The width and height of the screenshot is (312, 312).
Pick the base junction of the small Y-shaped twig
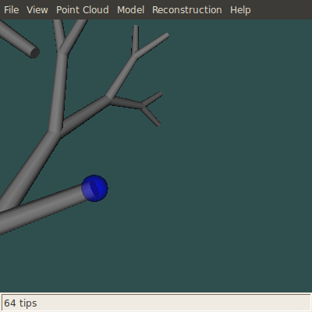tap(143, 106)
